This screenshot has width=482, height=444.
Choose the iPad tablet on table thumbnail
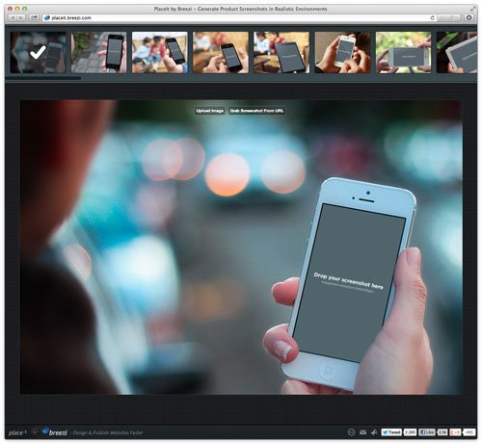coord(281,52)
